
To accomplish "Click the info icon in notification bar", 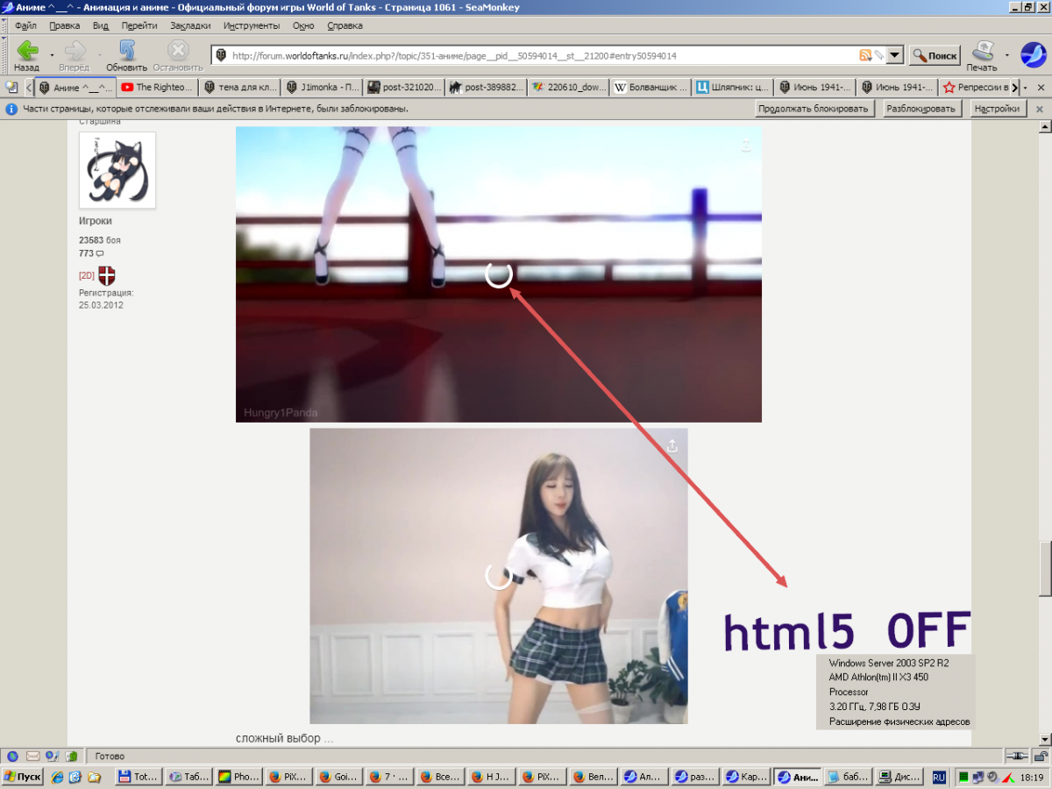I will click(11, 110).
